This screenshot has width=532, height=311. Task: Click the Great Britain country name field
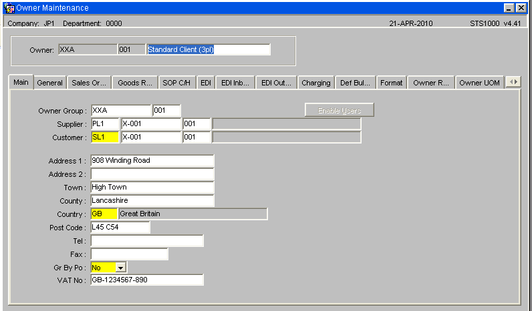pyautogui.click(x=193, y=214)
